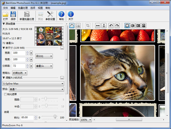Image resolution: width=171 pixels, height=129 pixels.
Task: Collapse the 新尺寸 section
Action: click(x=4, y=48)
